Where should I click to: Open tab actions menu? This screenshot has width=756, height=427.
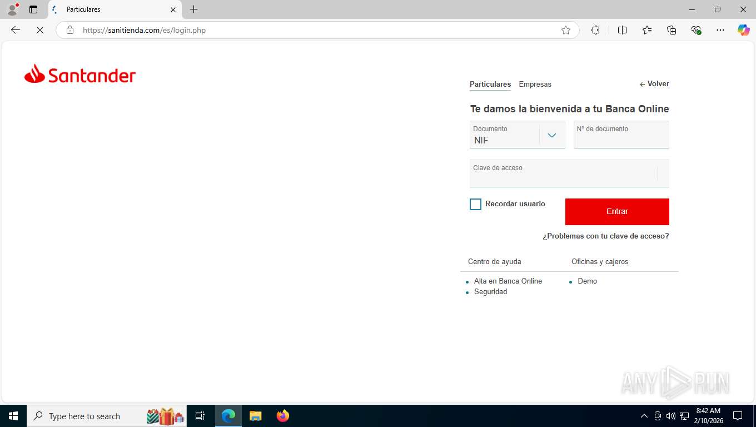point(33,9)
